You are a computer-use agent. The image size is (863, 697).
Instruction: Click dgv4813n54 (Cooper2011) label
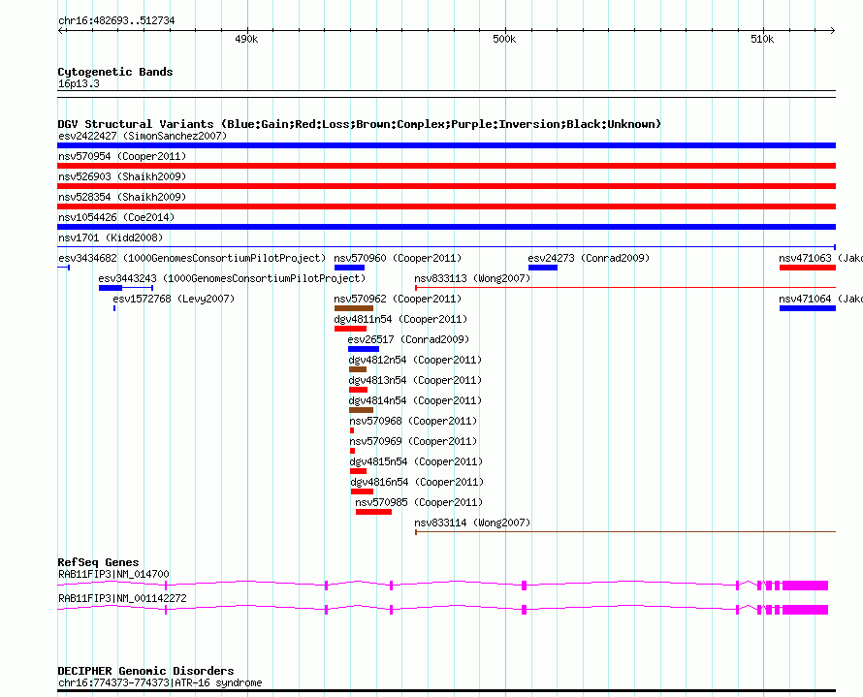415,380
